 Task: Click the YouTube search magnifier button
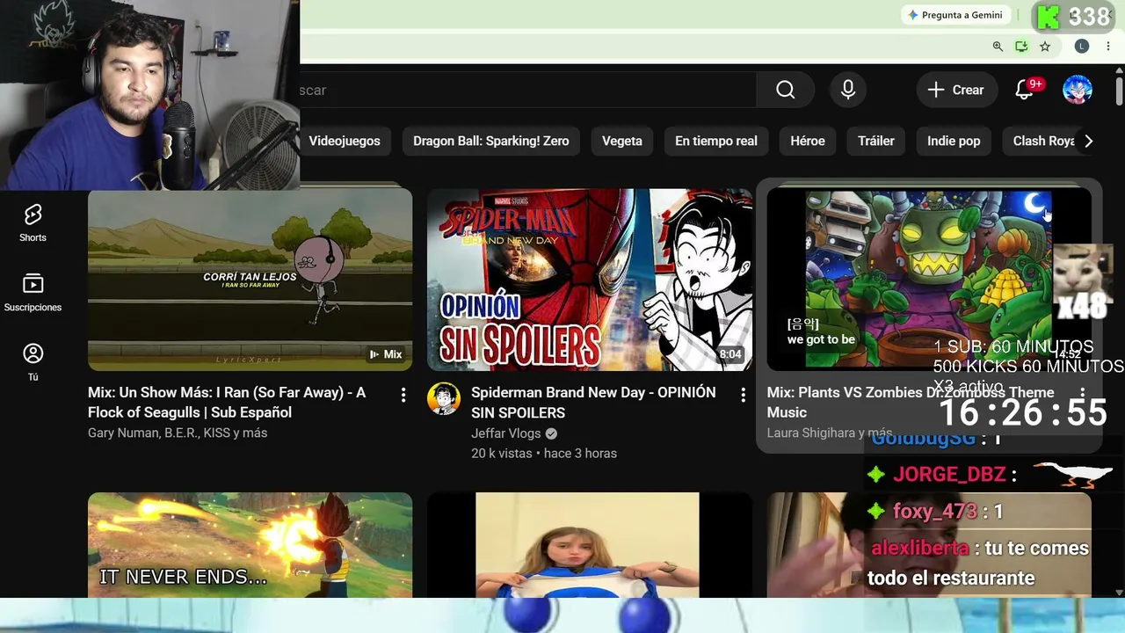pos(785,90)
